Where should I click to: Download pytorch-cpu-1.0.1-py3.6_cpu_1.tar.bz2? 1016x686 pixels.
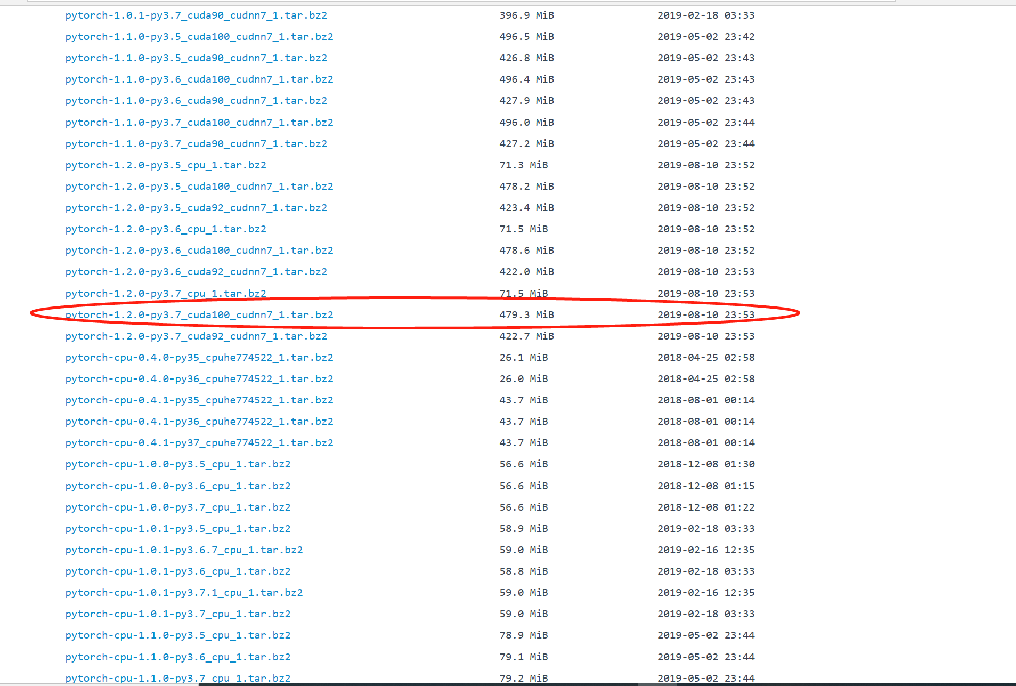(x=178, y=571)
